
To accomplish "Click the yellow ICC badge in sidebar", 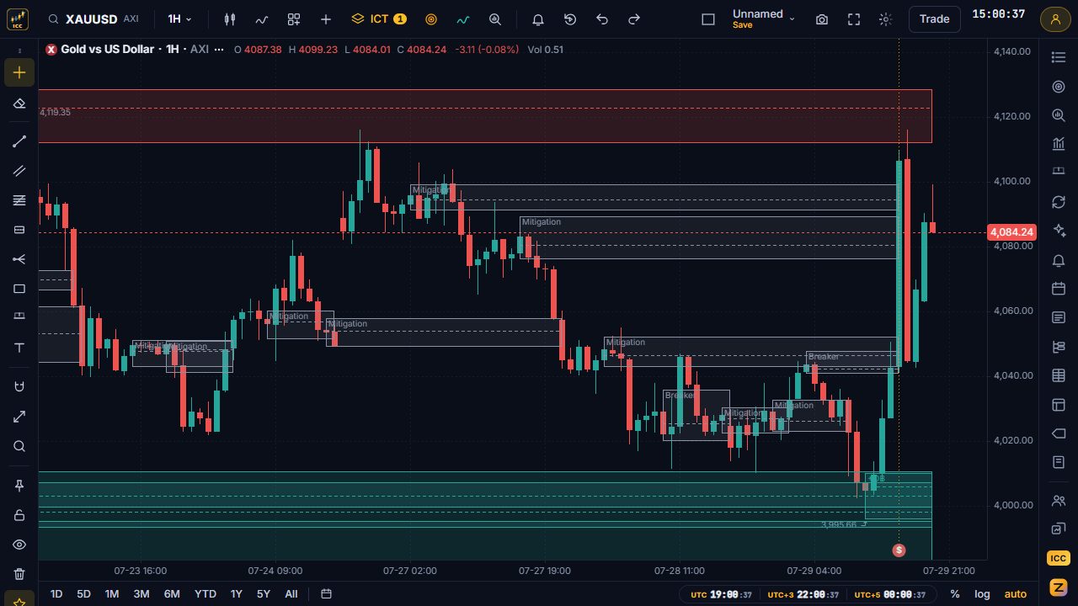I will click(x=1059, y=558).
